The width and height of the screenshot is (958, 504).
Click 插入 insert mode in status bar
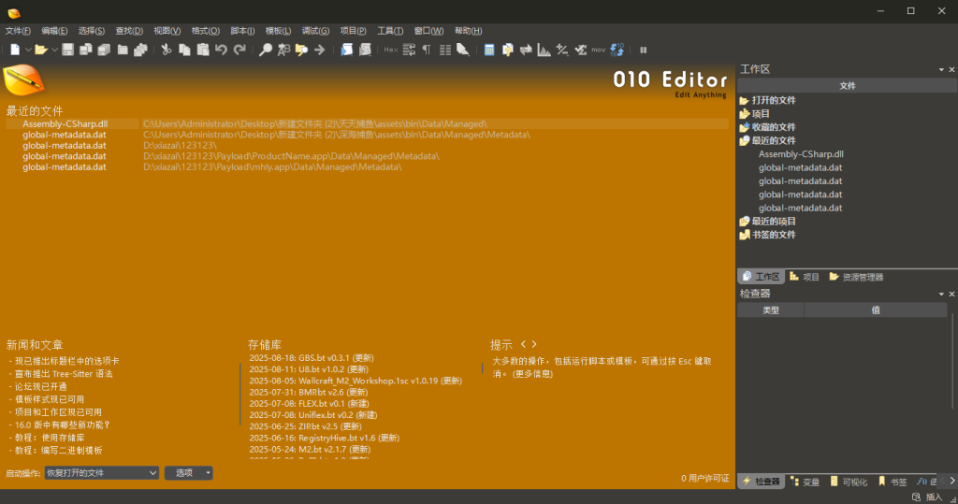pyautogui.click(x=934, y=497)
